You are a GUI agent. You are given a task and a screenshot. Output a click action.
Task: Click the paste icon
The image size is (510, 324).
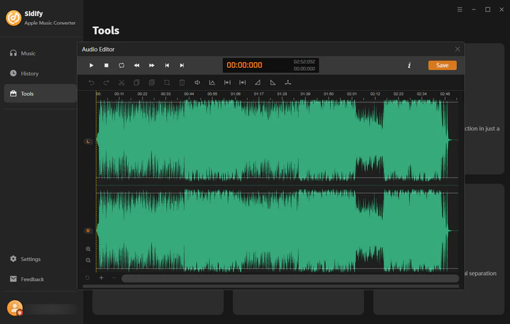coord(152,83)
